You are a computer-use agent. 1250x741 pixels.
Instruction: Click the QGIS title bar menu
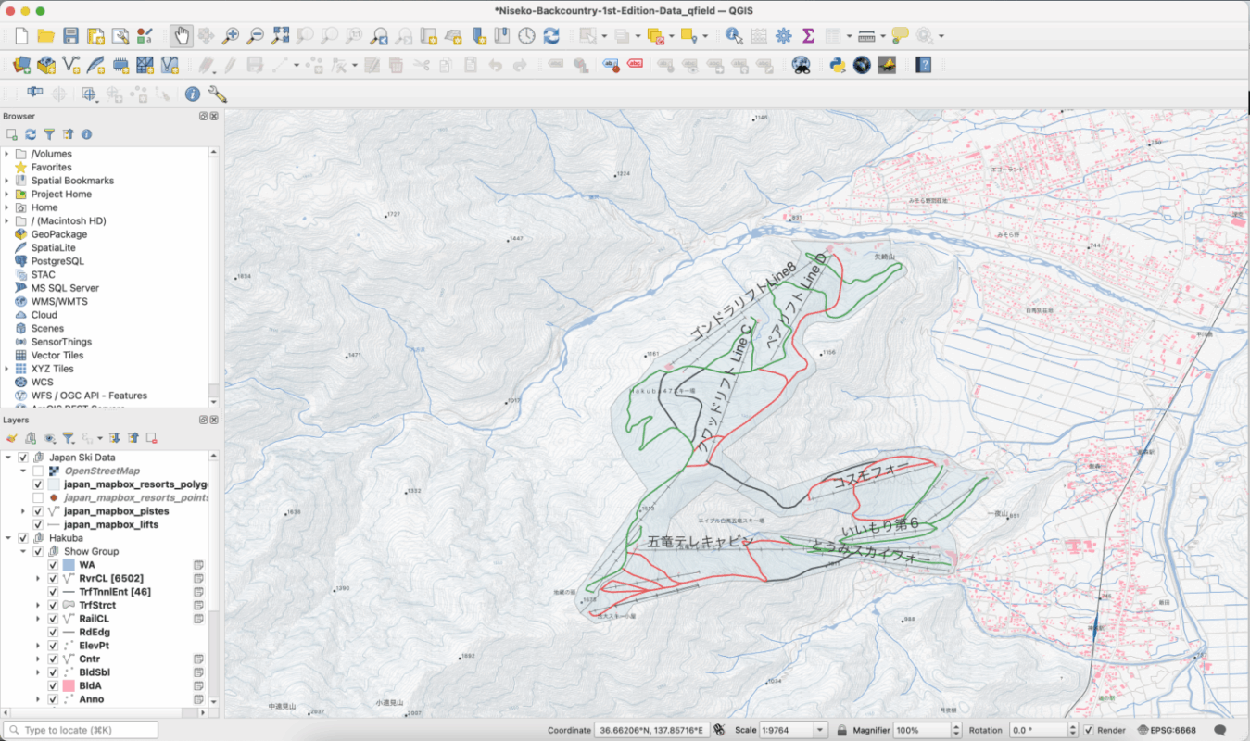[x=625, y=12]
